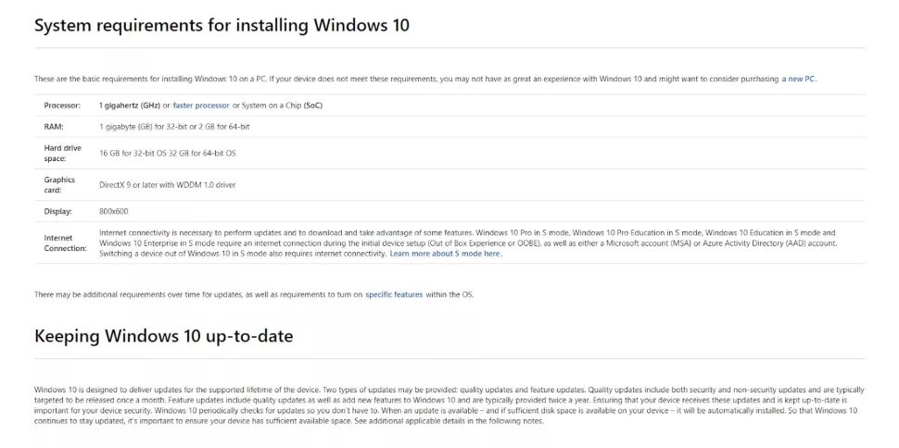Click the paragraph starting 'Windows 10 is designed'
This screenshot has width=899, height=448.
point(449,405)
